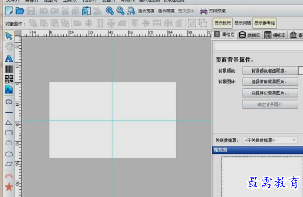Click 适合宽度 fit width
The width and height of the screenshot is (303, 197).
point(146,11)
